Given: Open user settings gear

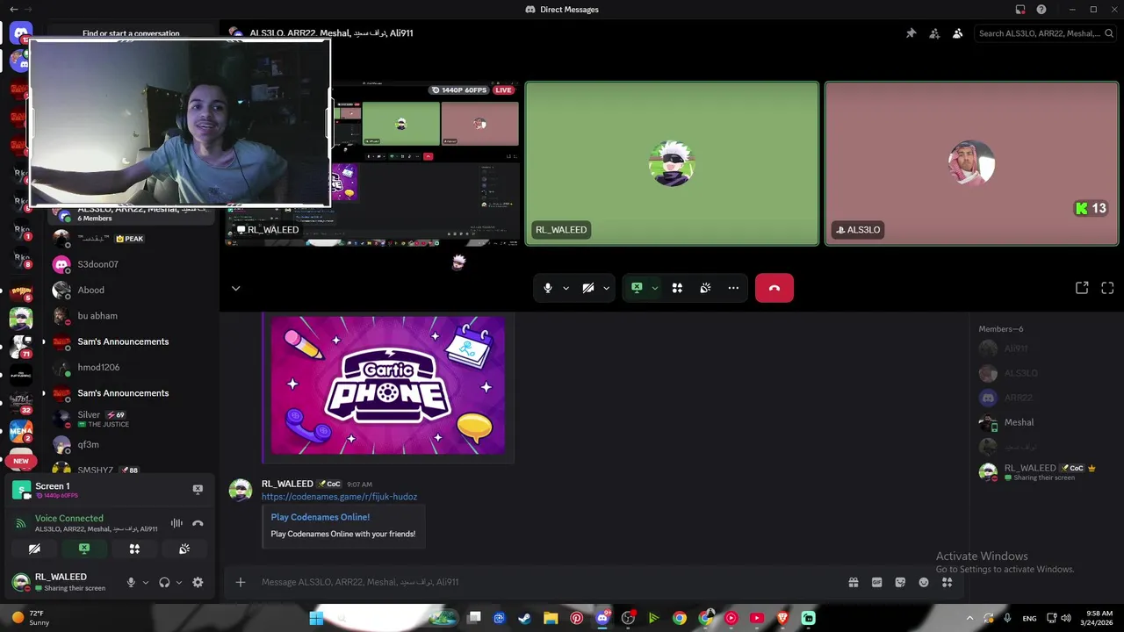Looking at the screenshot, I should [x=198, y=582].
